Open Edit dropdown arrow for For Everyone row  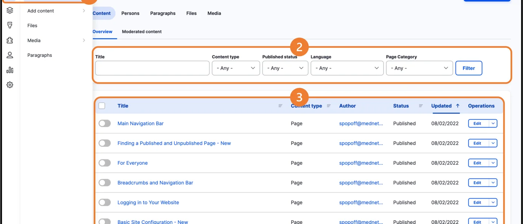pos(493,163)
